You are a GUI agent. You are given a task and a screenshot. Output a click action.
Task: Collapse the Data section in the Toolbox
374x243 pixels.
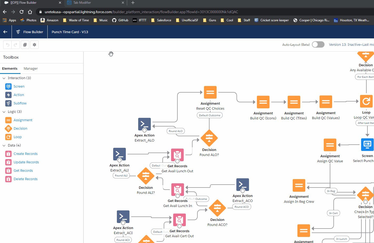coord(4,145)
